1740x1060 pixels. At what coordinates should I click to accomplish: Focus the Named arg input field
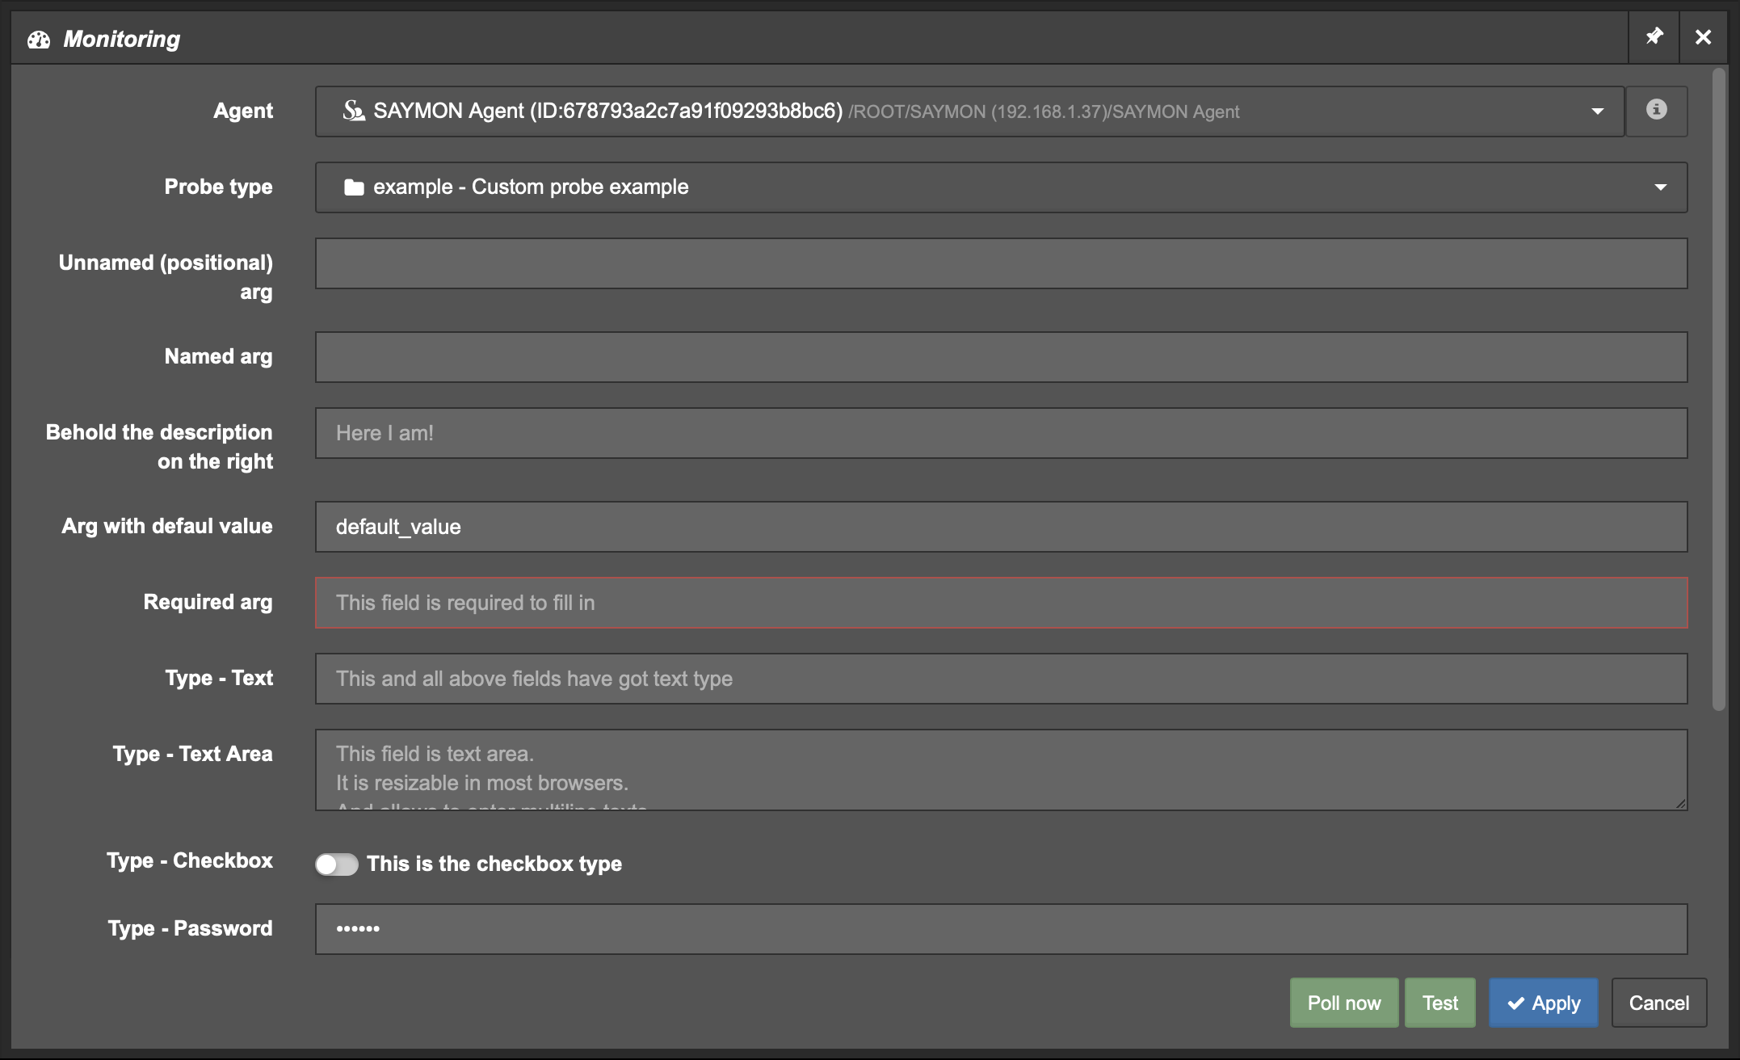pyautogui.click(x=1001, y=357)
